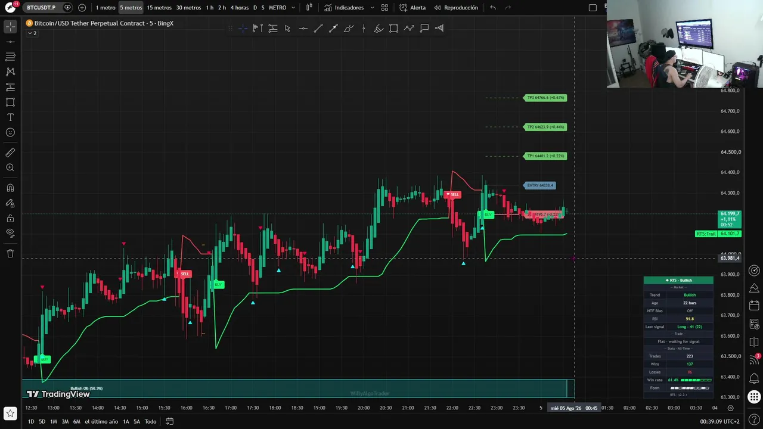Viewport: 763px width, 429px height.
Task: Select the horizontal line tool in floating toolbar
Action: pos(303,28)
